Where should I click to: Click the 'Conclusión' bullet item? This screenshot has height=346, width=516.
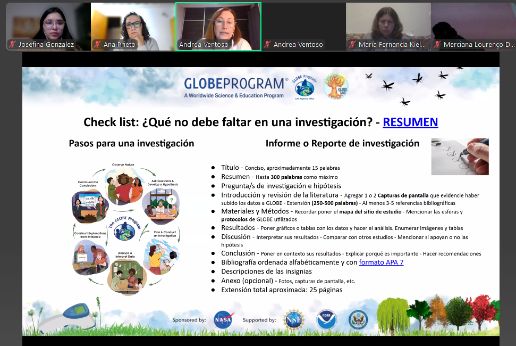click(x=351, y=253)
